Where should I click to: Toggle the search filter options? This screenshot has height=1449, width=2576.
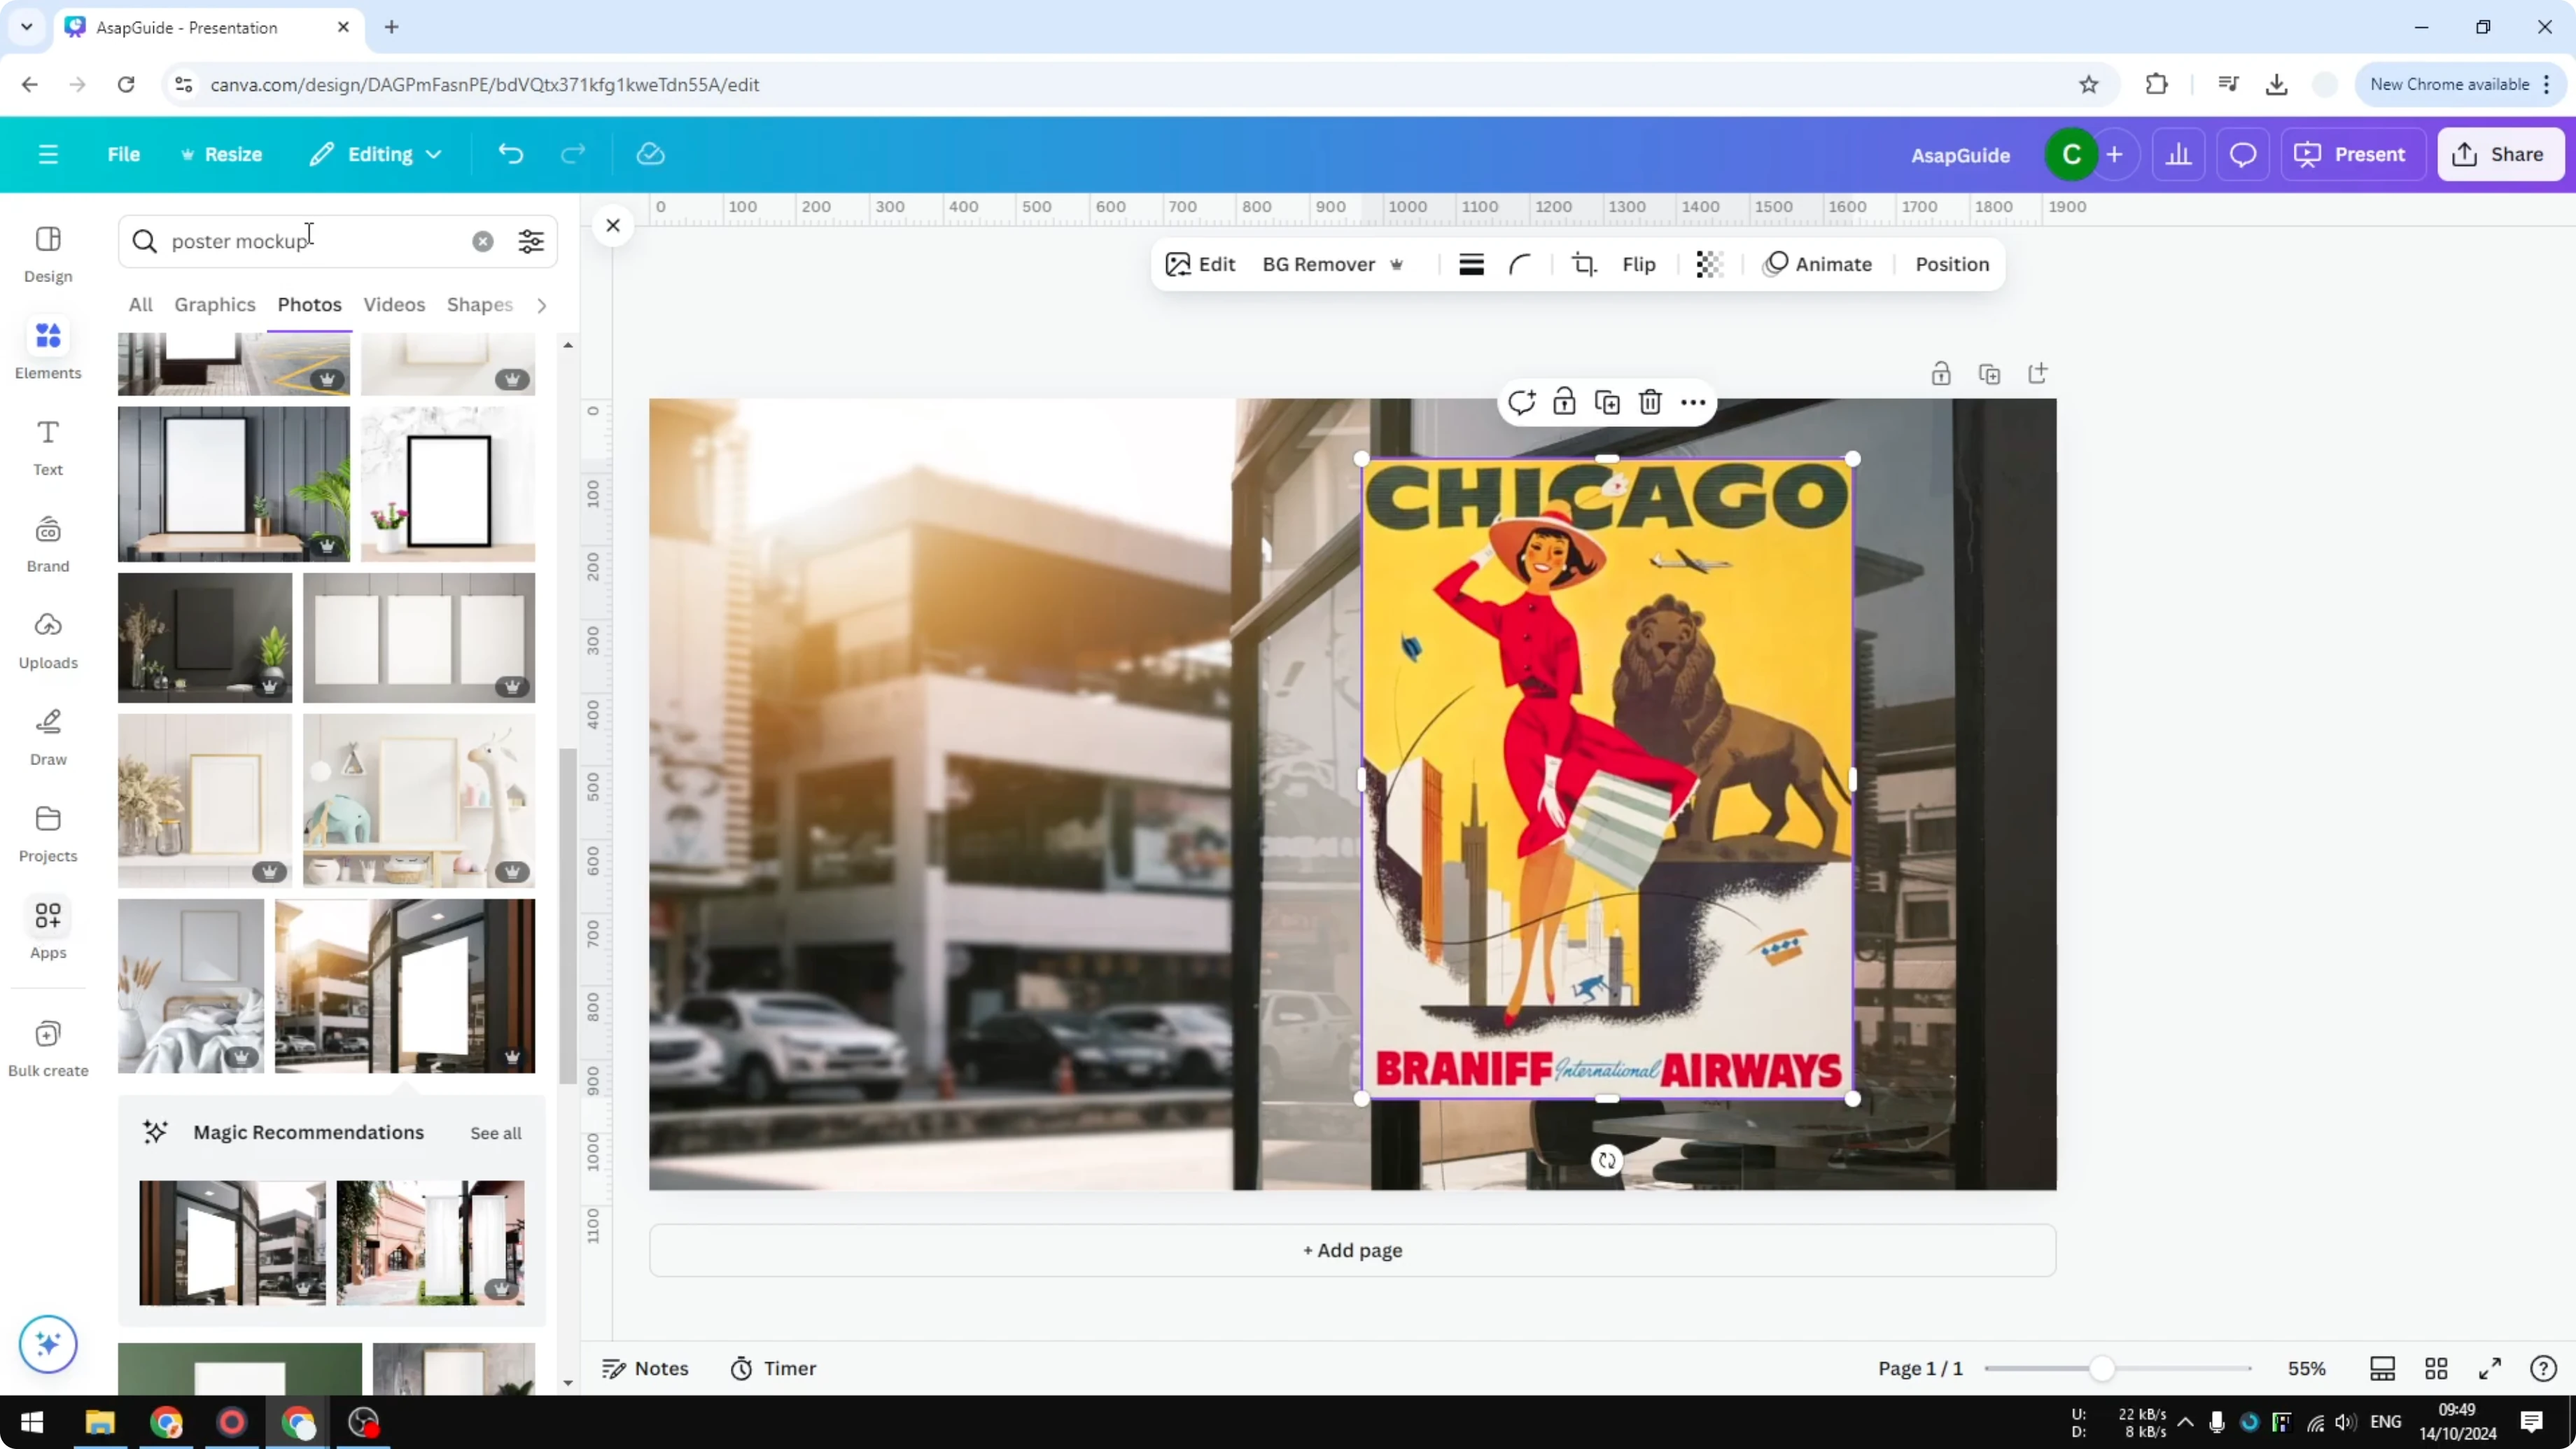point(531,241)
